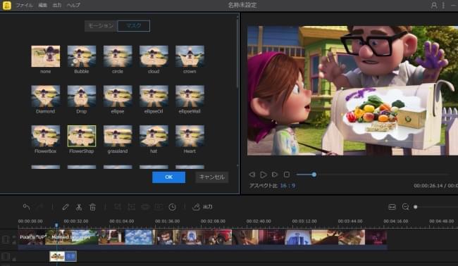Split clip with the scissors tool
458x266 pixels.
[79, 207]
